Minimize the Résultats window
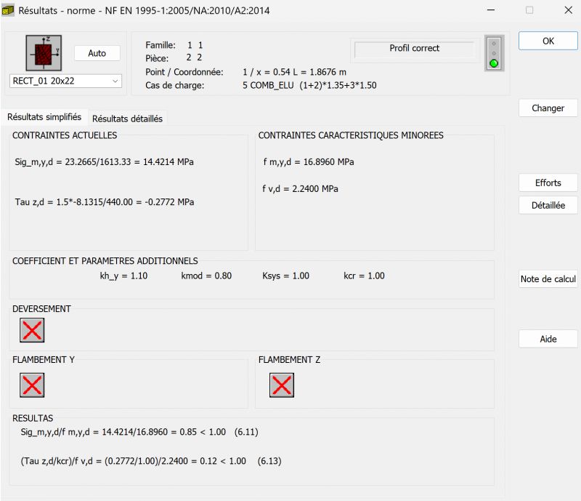Screen dimensions: 581x501 coord(491,10)
